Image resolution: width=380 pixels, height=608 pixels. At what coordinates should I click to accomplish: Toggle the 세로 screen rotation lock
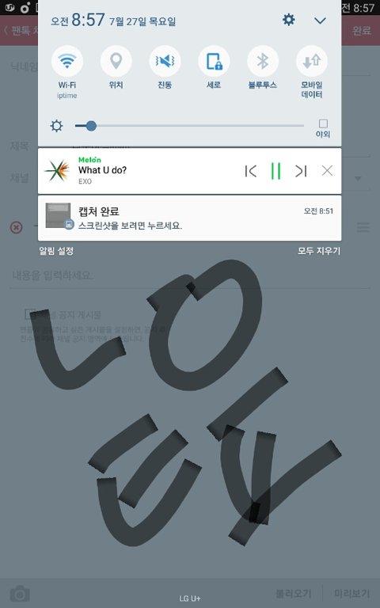pos(214,61)
